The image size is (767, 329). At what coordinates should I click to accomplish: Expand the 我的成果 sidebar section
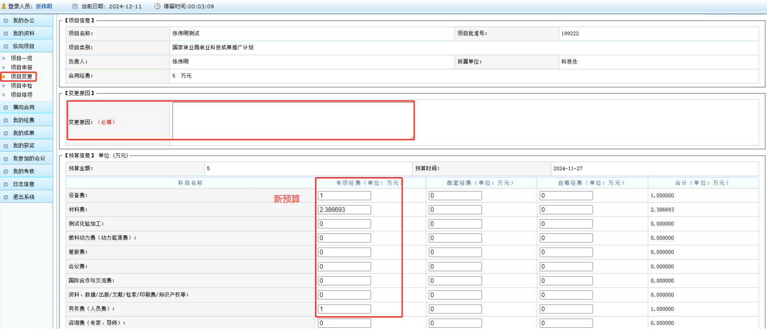click(26, 133)
